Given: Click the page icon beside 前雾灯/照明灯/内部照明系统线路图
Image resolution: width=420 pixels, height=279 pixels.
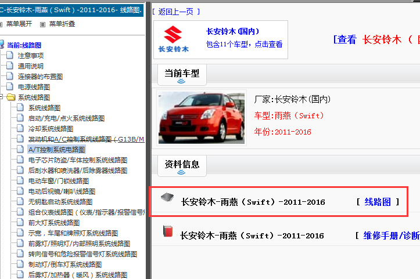Looking at the screenshot, I should click(20, 243).
